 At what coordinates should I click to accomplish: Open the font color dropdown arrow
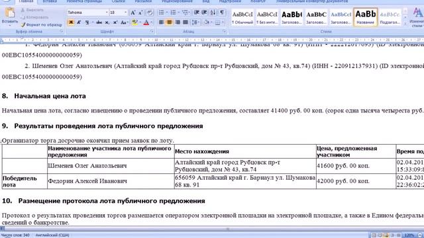point(152,22)
